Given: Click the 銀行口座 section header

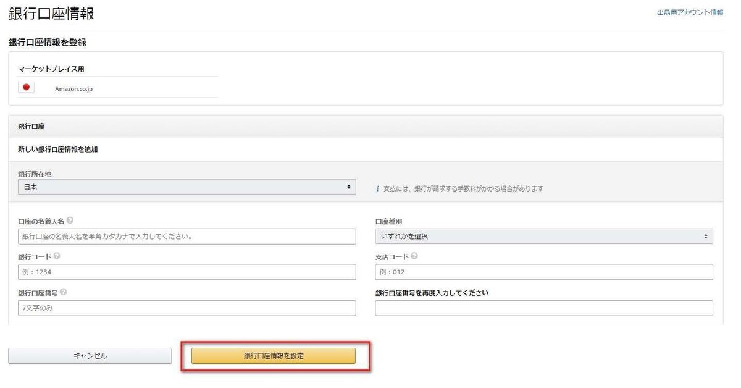Looking at the screenshot, I should pyautogui.click(x=31, y=125).
